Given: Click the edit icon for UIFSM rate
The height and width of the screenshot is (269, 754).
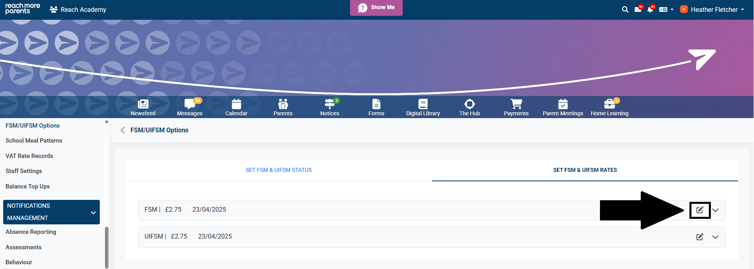Looking at the screenshot, I should click(x=700, y=237).
